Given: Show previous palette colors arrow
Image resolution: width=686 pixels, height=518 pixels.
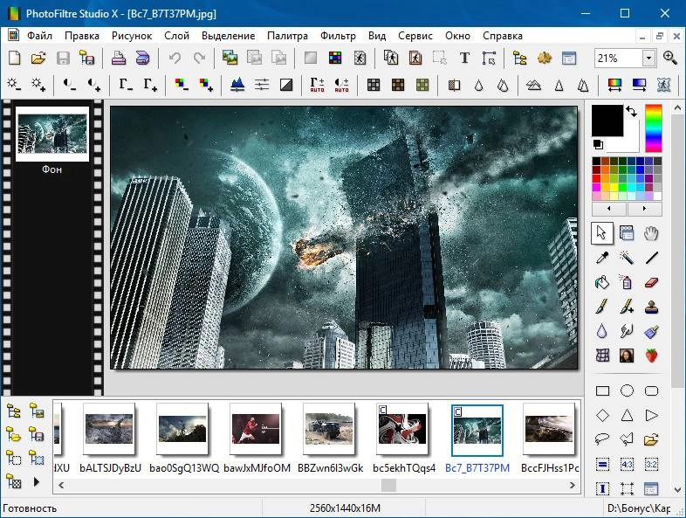Looking at the screenshot, I should [609, 209].
